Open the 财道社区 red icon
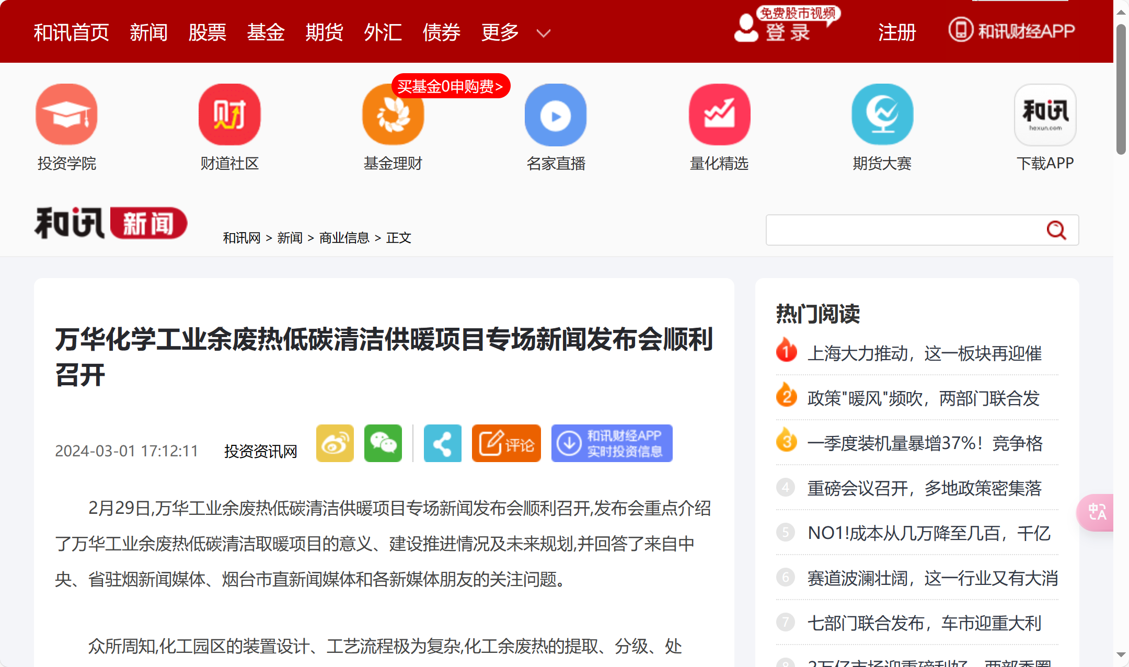 coord(229,114)
